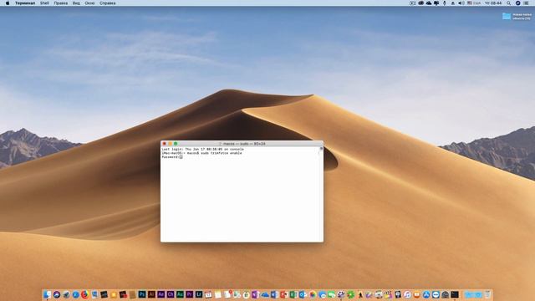Image resolution: width=535 pixels, height=301 pixels.
Task: Launch Adobe Illustrator from the dock
Action: coord(151,294)
